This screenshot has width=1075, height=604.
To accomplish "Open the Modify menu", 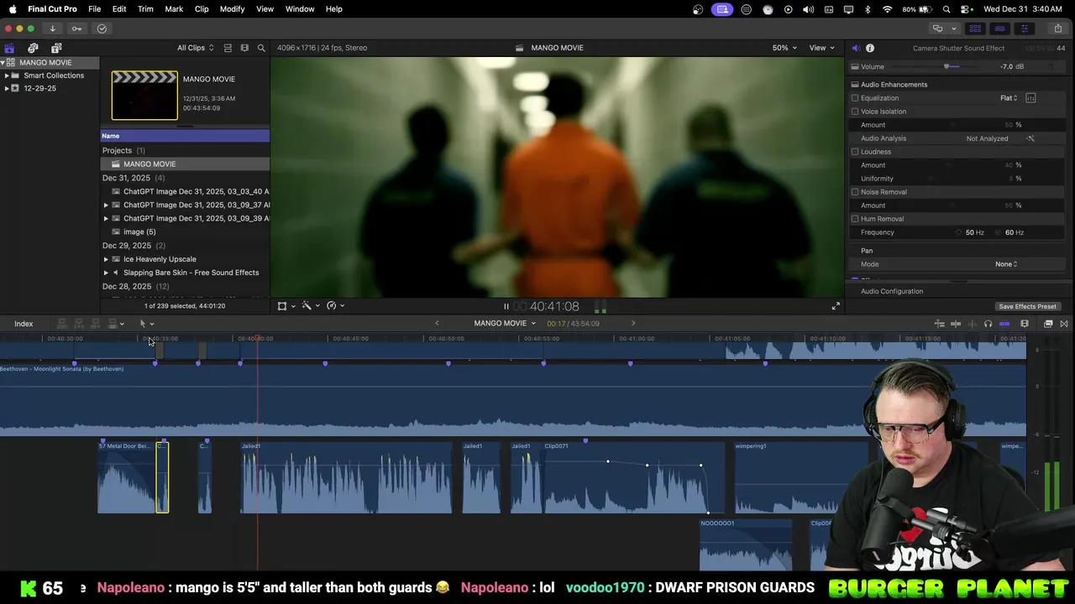I will tap(232, 9).
